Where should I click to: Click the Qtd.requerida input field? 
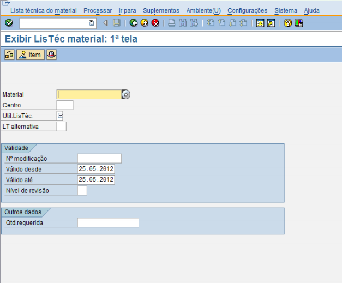coord(108,222)
